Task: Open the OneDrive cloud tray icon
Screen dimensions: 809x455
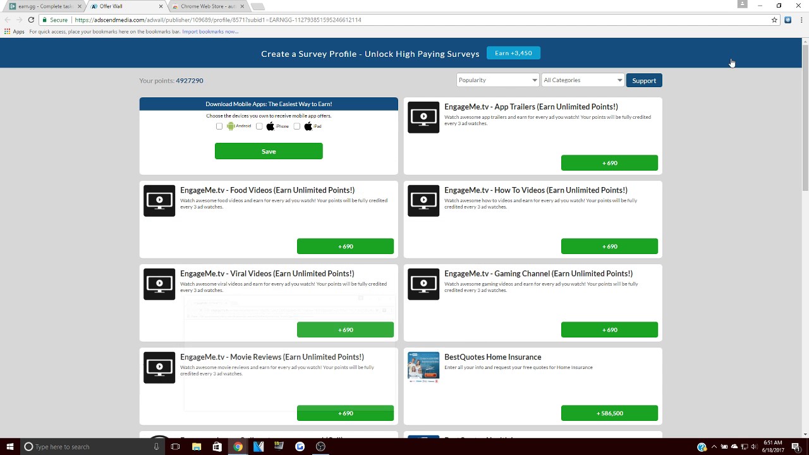Action: (734, 447)
